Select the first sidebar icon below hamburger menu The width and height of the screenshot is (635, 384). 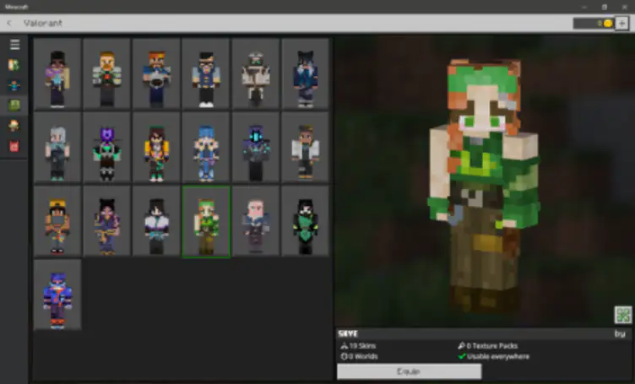[x=14, y=65]
